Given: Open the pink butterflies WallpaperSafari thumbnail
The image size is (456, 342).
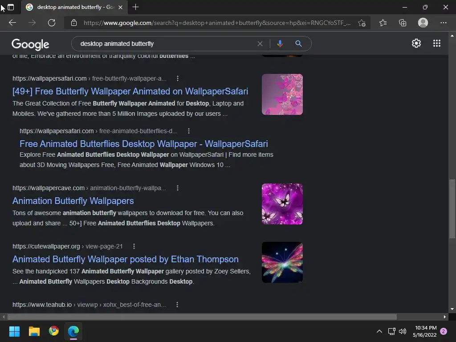Looking at the screenshot, I should 282,94.
